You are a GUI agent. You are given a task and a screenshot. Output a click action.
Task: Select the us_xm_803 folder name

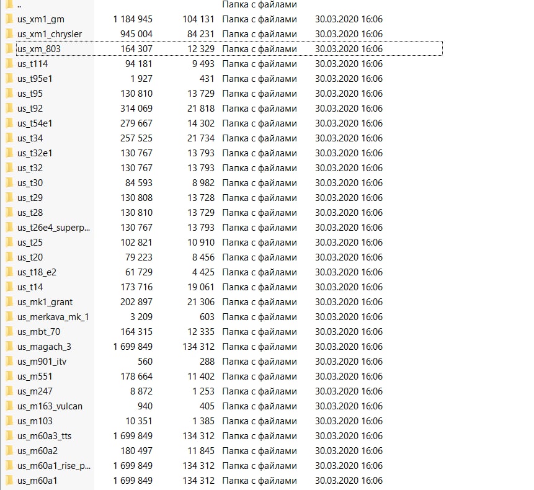pyautogui.click(x=39, y=49)
